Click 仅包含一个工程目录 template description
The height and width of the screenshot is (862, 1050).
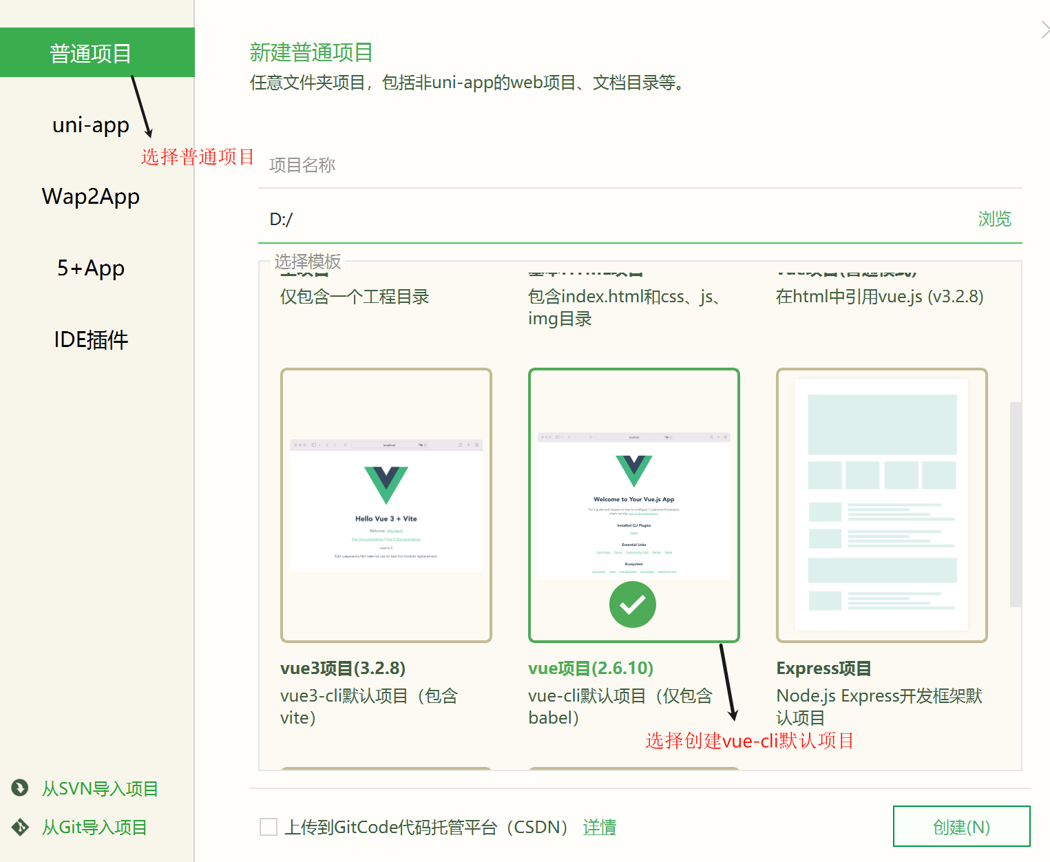[x=355, y=297]
